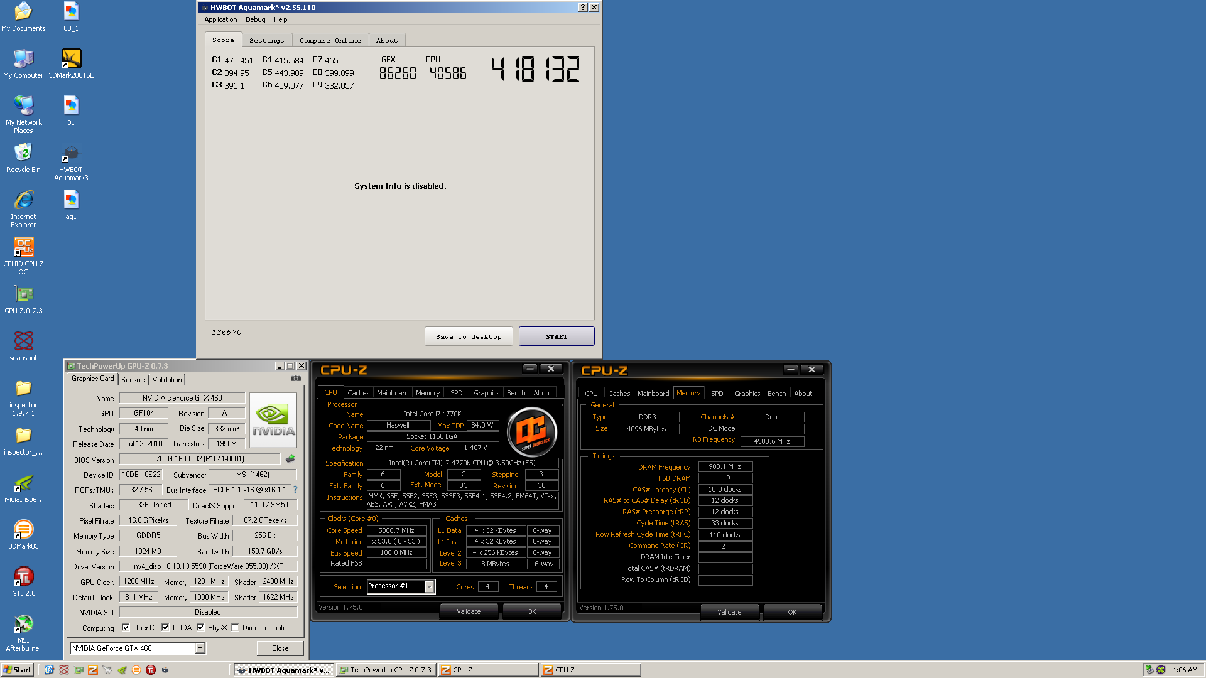Toggle the DirectCompute checkbox in GPU-Z
The image size is (1206, 678).
(x=235, y=627)
